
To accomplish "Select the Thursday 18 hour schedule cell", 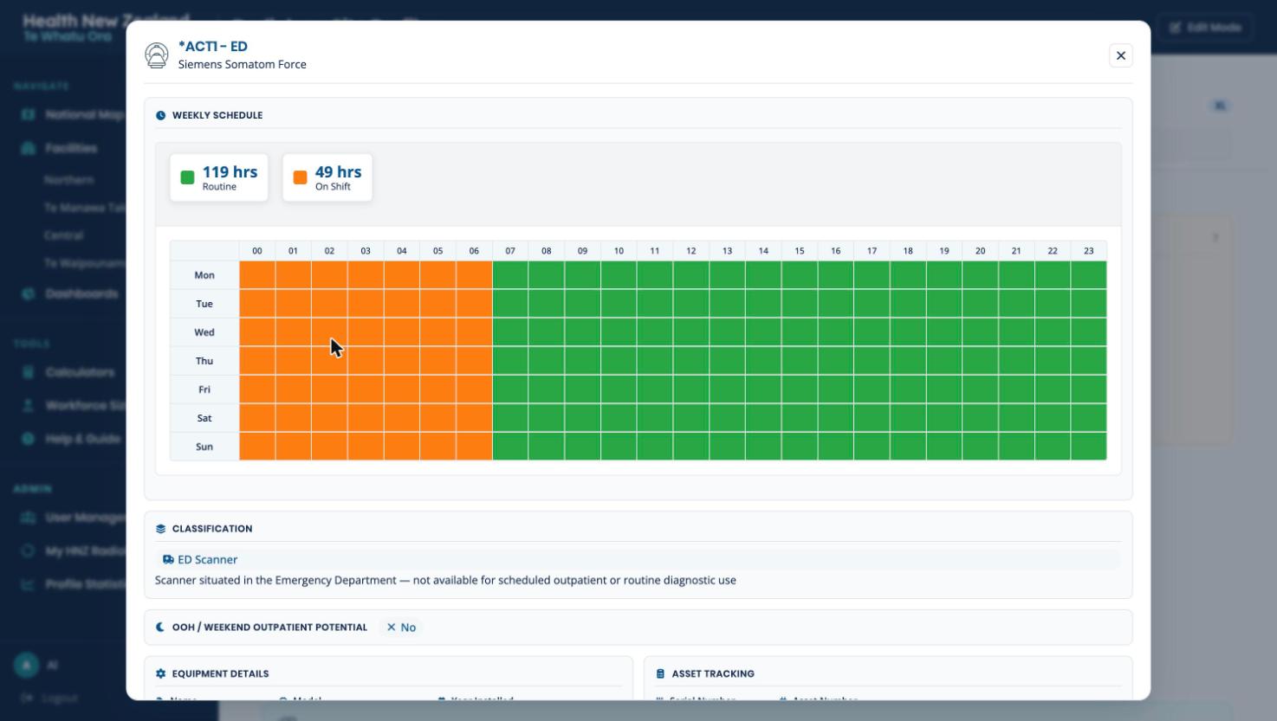I will pyautogui.click(x=908, y=361).
